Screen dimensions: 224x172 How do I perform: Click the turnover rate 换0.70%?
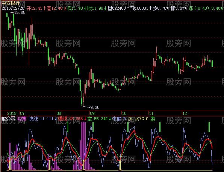(x=161, y=8)
